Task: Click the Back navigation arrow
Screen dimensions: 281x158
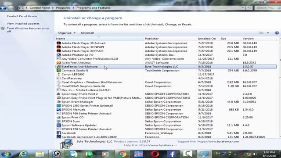Action: (x=3, y=8)
